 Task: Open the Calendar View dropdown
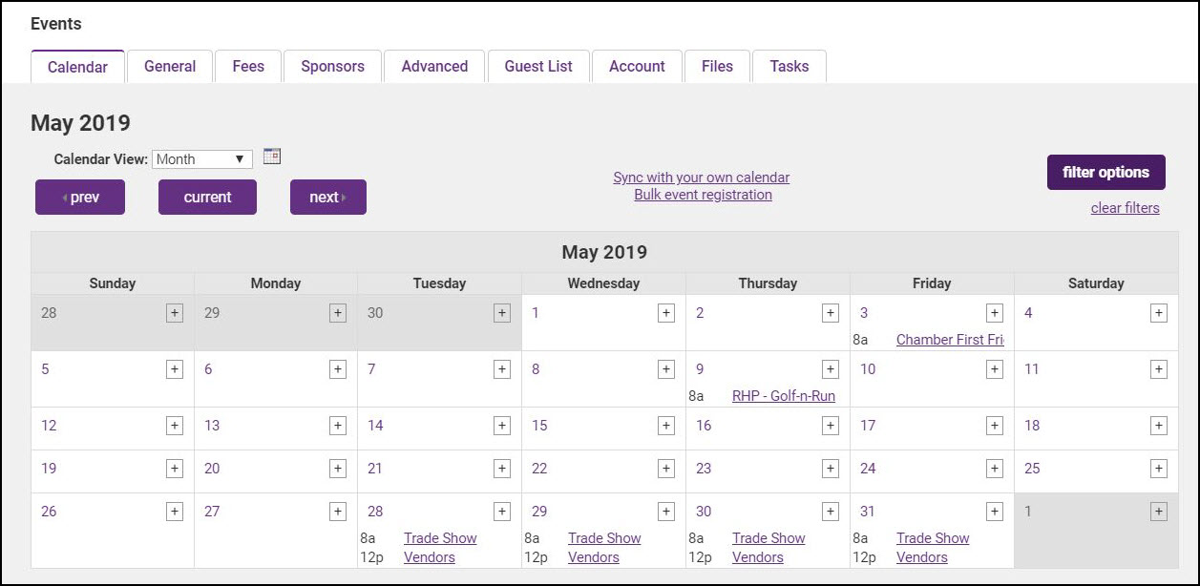(x=201, y=158)
